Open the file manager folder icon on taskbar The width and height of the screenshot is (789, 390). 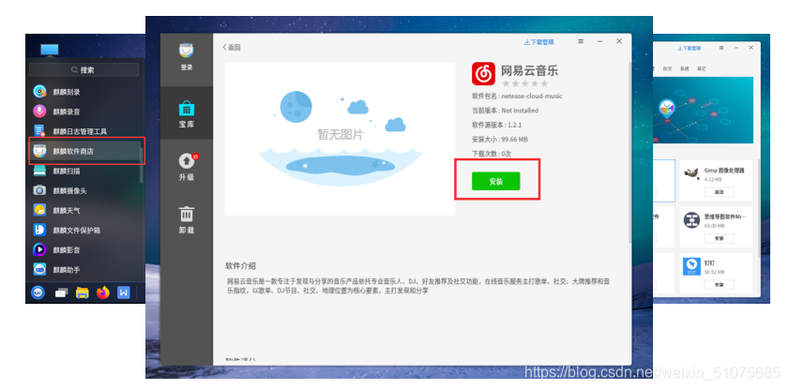(x=82, y=293)
